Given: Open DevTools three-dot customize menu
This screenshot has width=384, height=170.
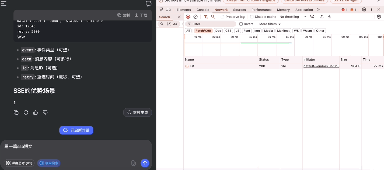Looking at the screenshot, I should pos(372,9).
